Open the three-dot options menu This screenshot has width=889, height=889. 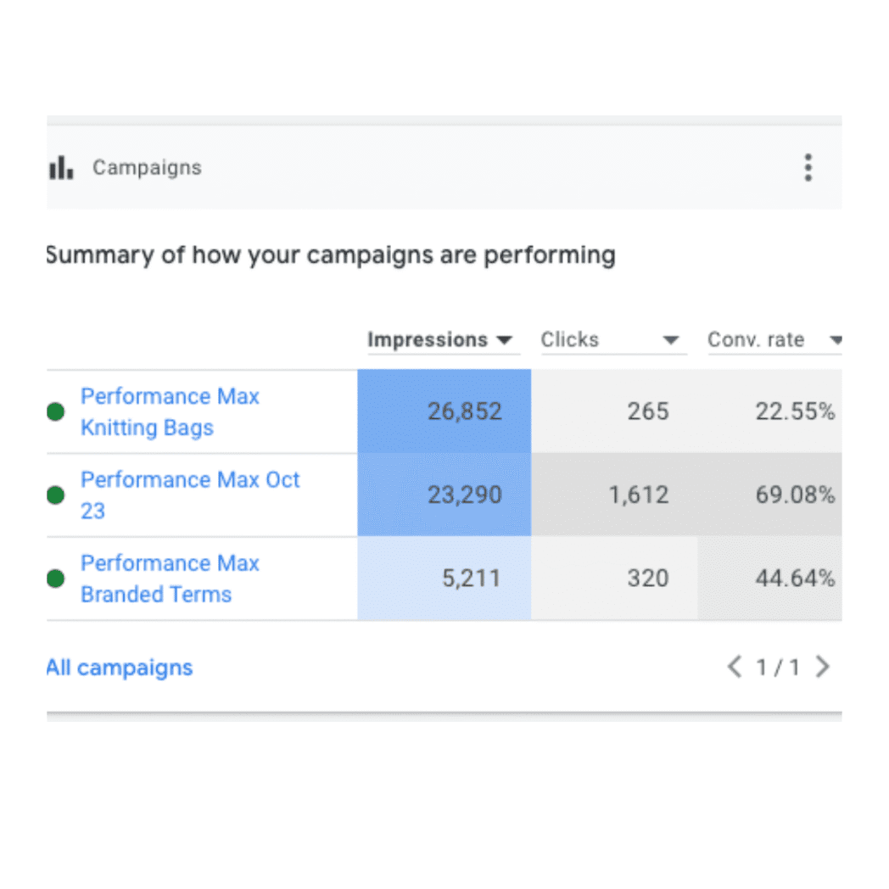point(808,168)
